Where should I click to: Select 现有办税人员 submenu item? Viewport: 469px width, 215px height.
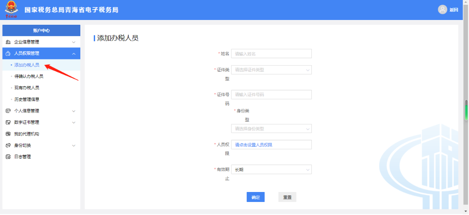click(x=41, y=88)
